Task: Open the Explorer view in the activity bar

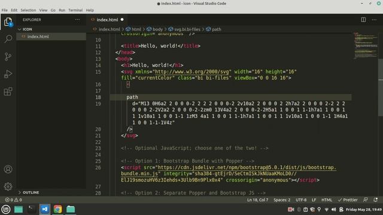Action: coord(8,21)
